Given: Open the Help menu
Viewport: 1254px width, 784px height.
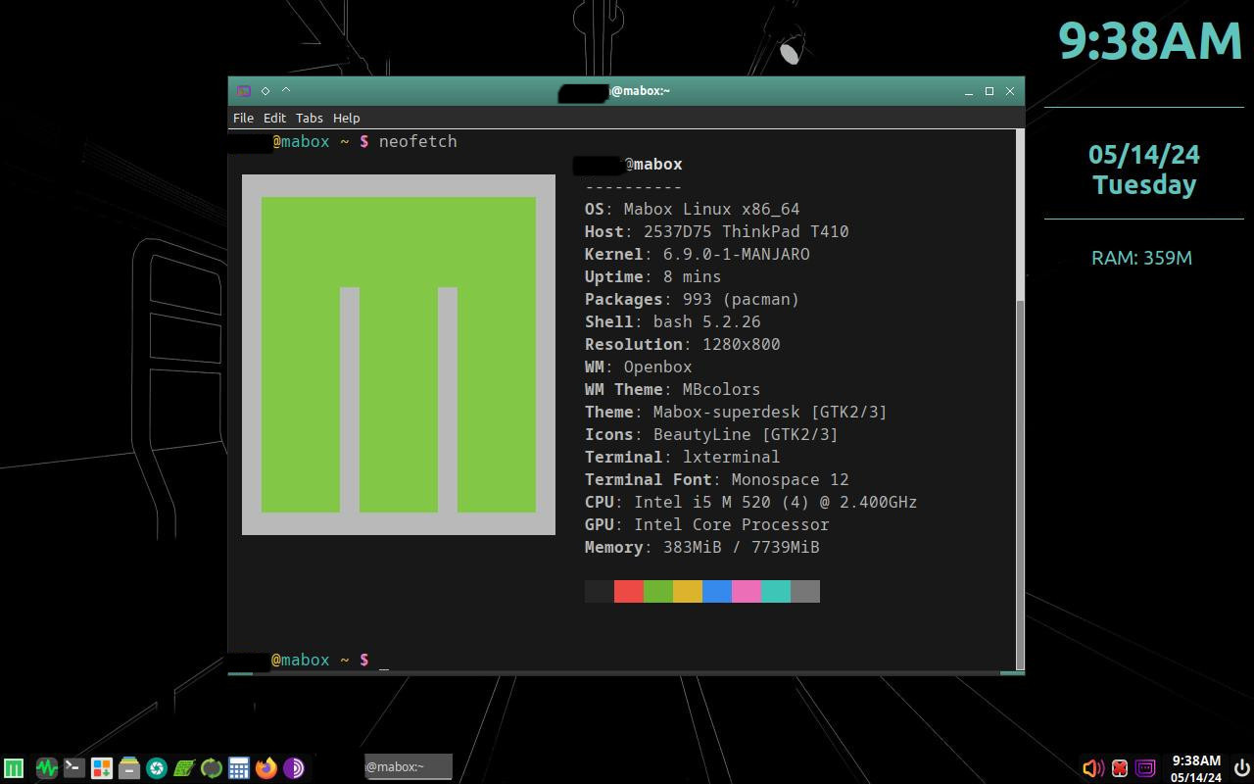Looking at the screenshot, I should (346, 118).
